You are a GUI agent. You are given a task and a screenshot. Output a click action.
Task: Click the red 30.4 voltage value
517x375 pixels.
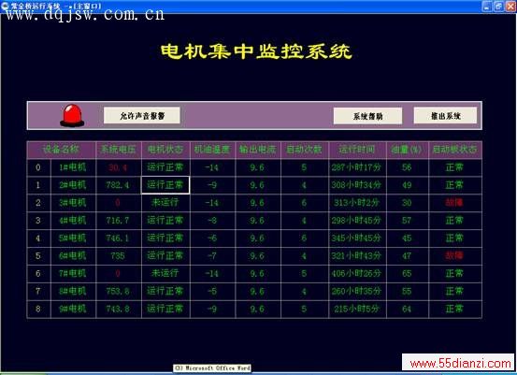118,167
